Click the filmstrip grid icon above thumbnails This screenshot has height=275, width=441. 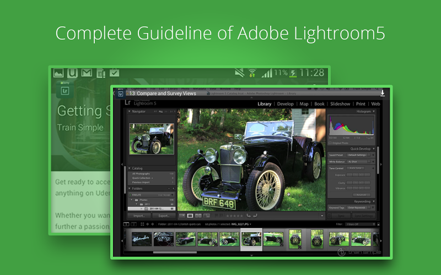pyautogui.click(x=142, y=224)
